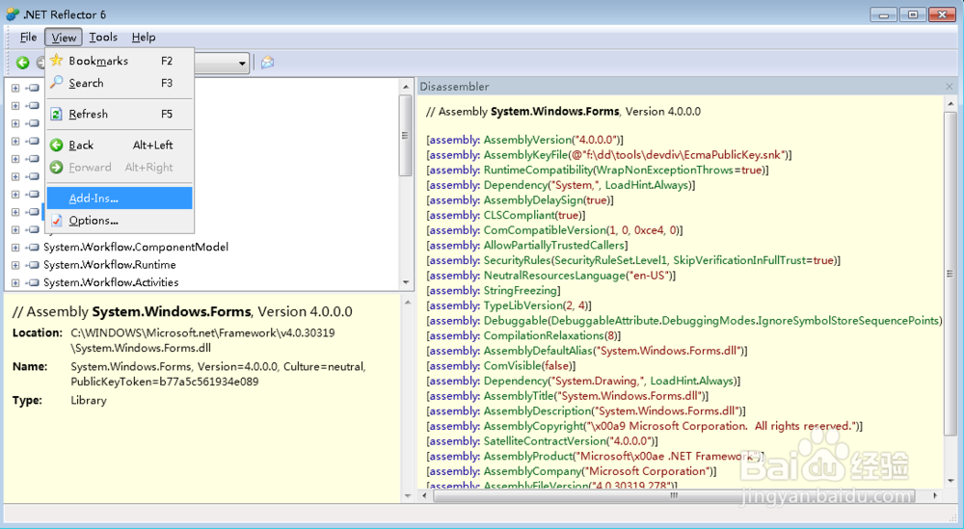964x529 pixels.
Task: Click the Disassembler horizontal scroll left arrow
Action: [x=425, y=495]
